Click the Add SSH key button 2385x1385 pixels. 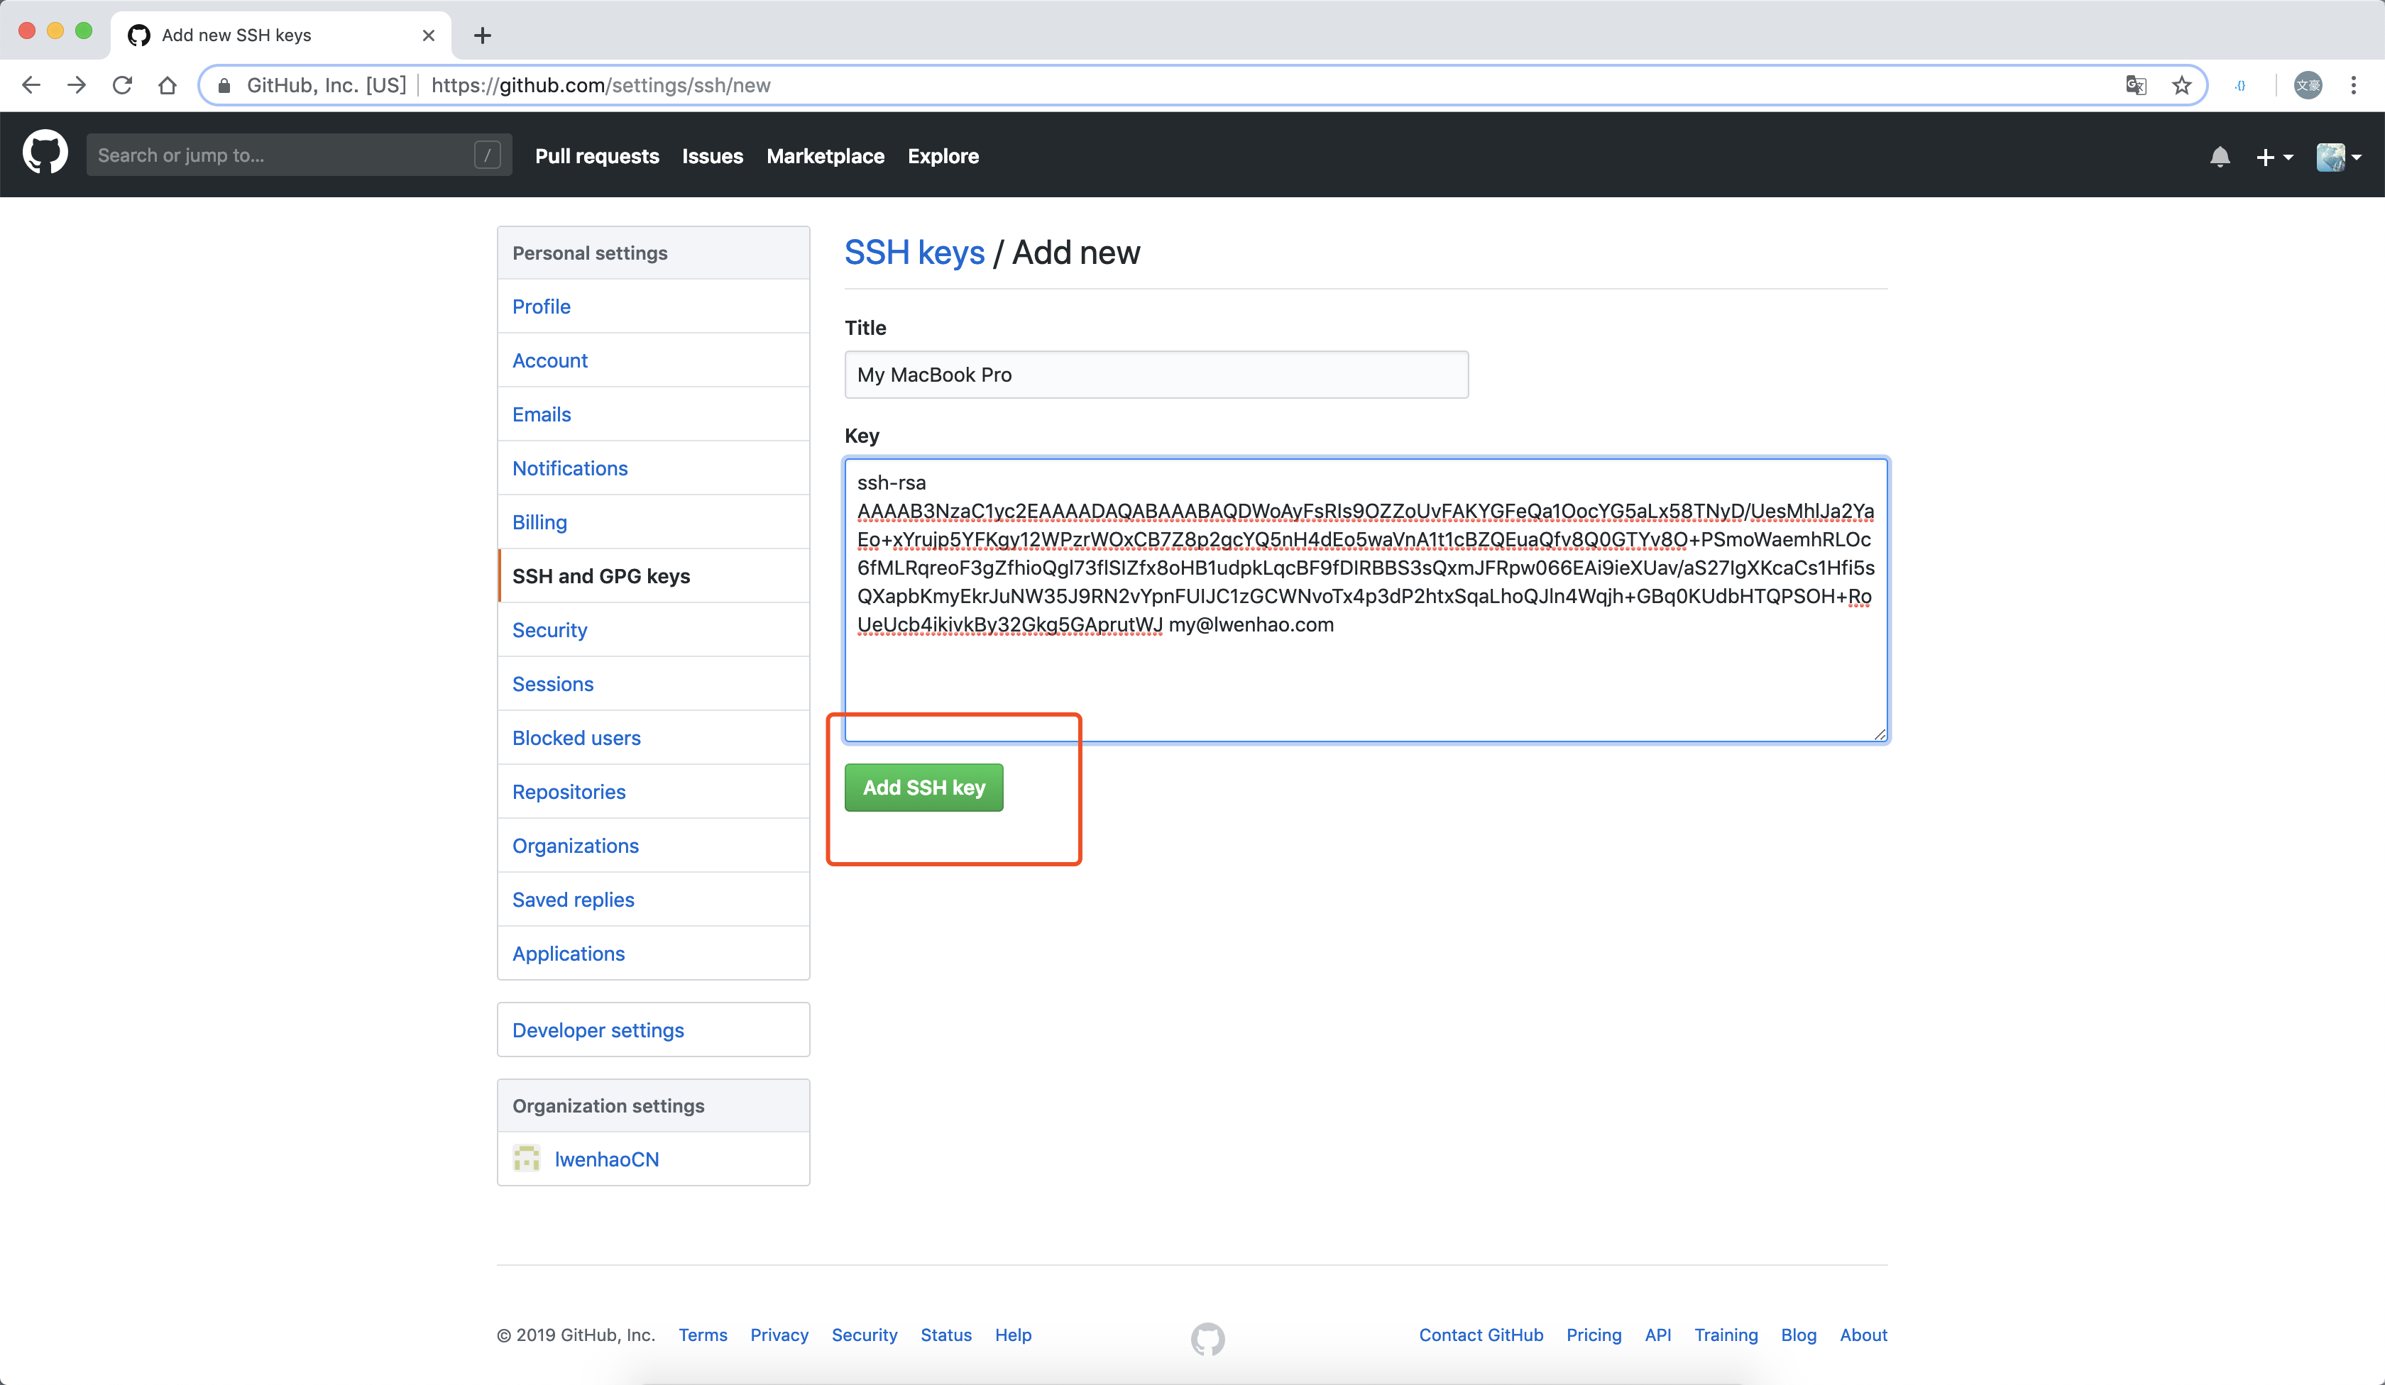(923, 787)
